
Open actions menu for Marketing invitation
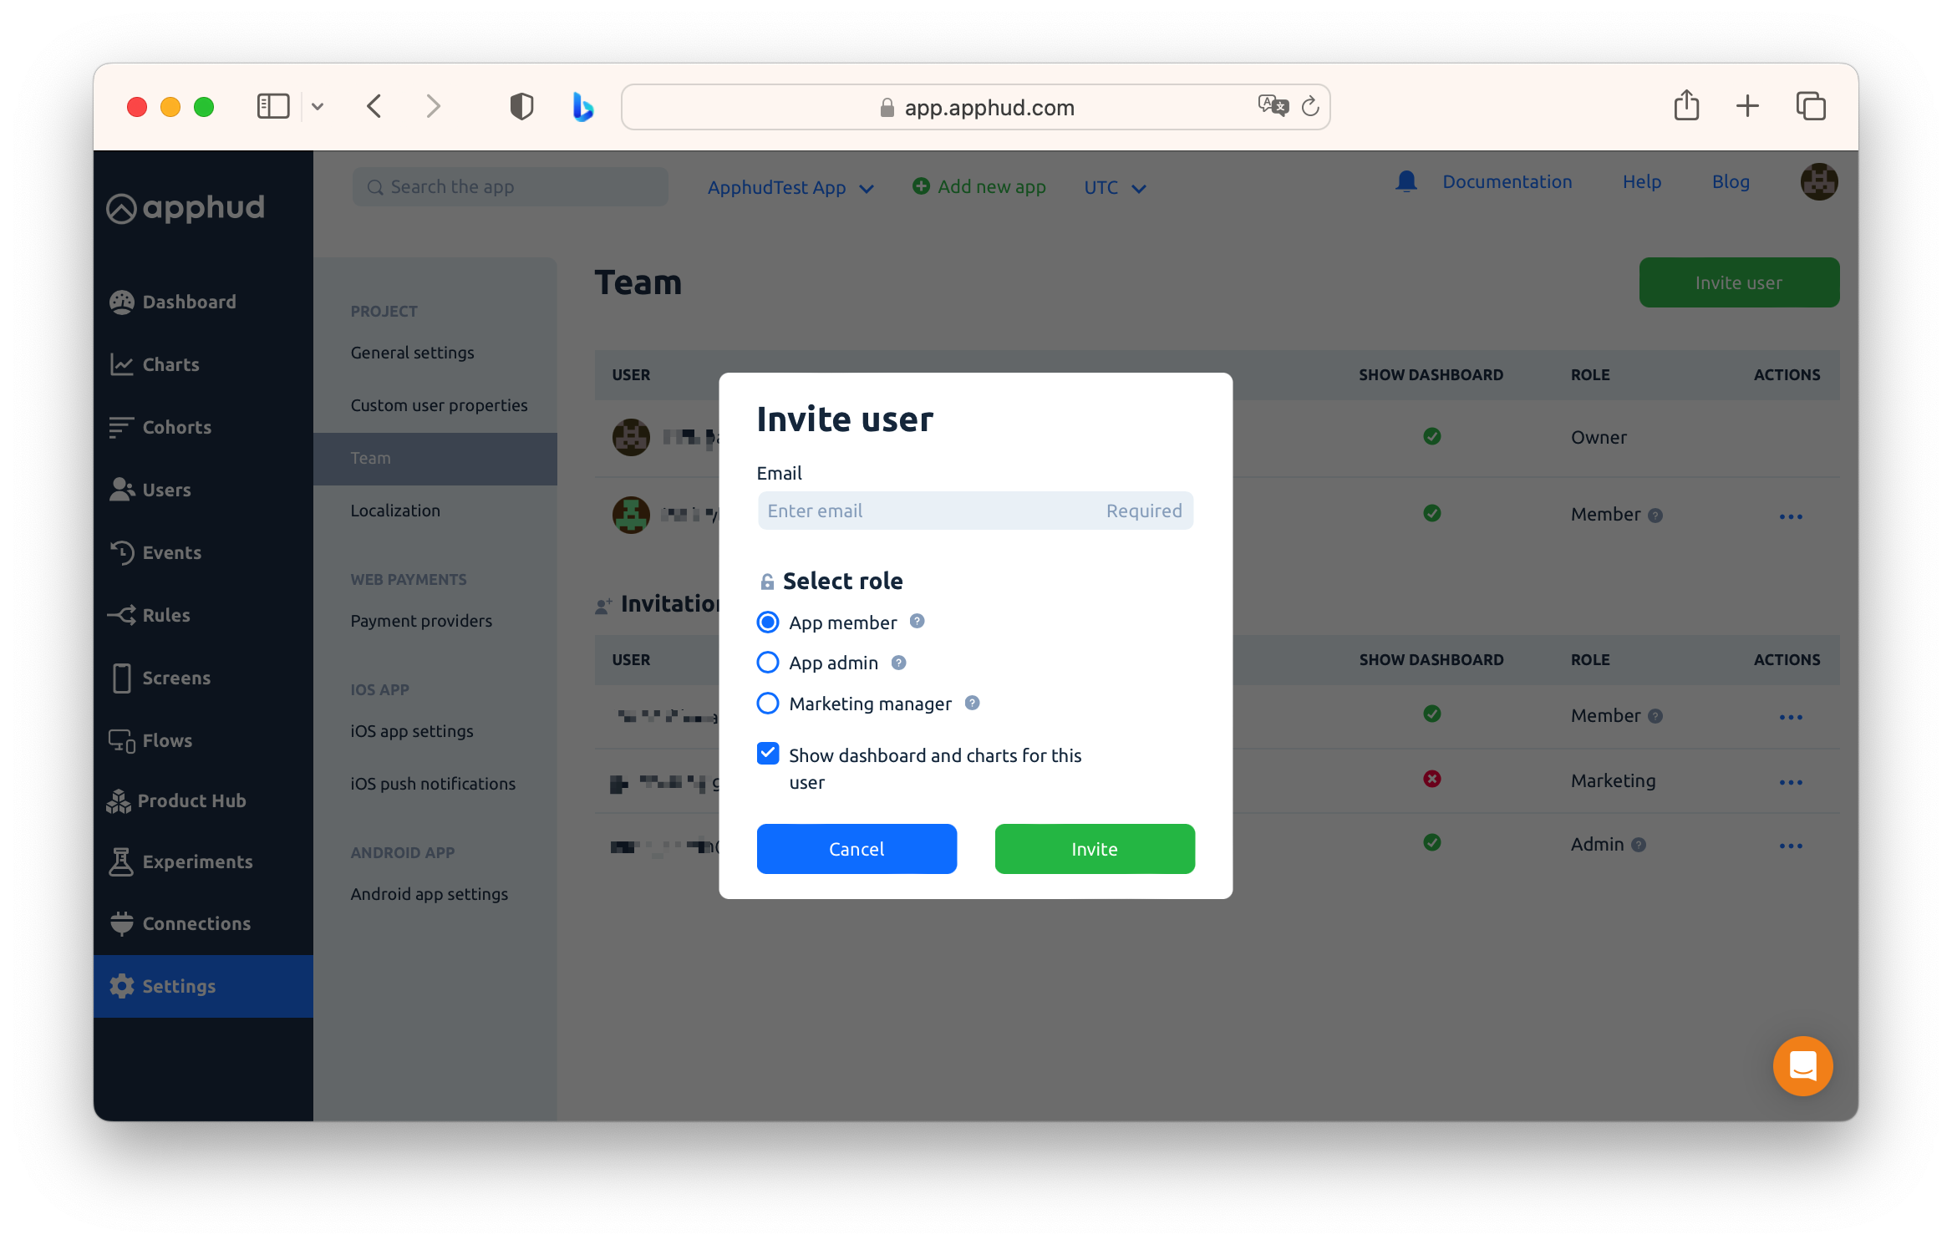(x=1790, y=782)
